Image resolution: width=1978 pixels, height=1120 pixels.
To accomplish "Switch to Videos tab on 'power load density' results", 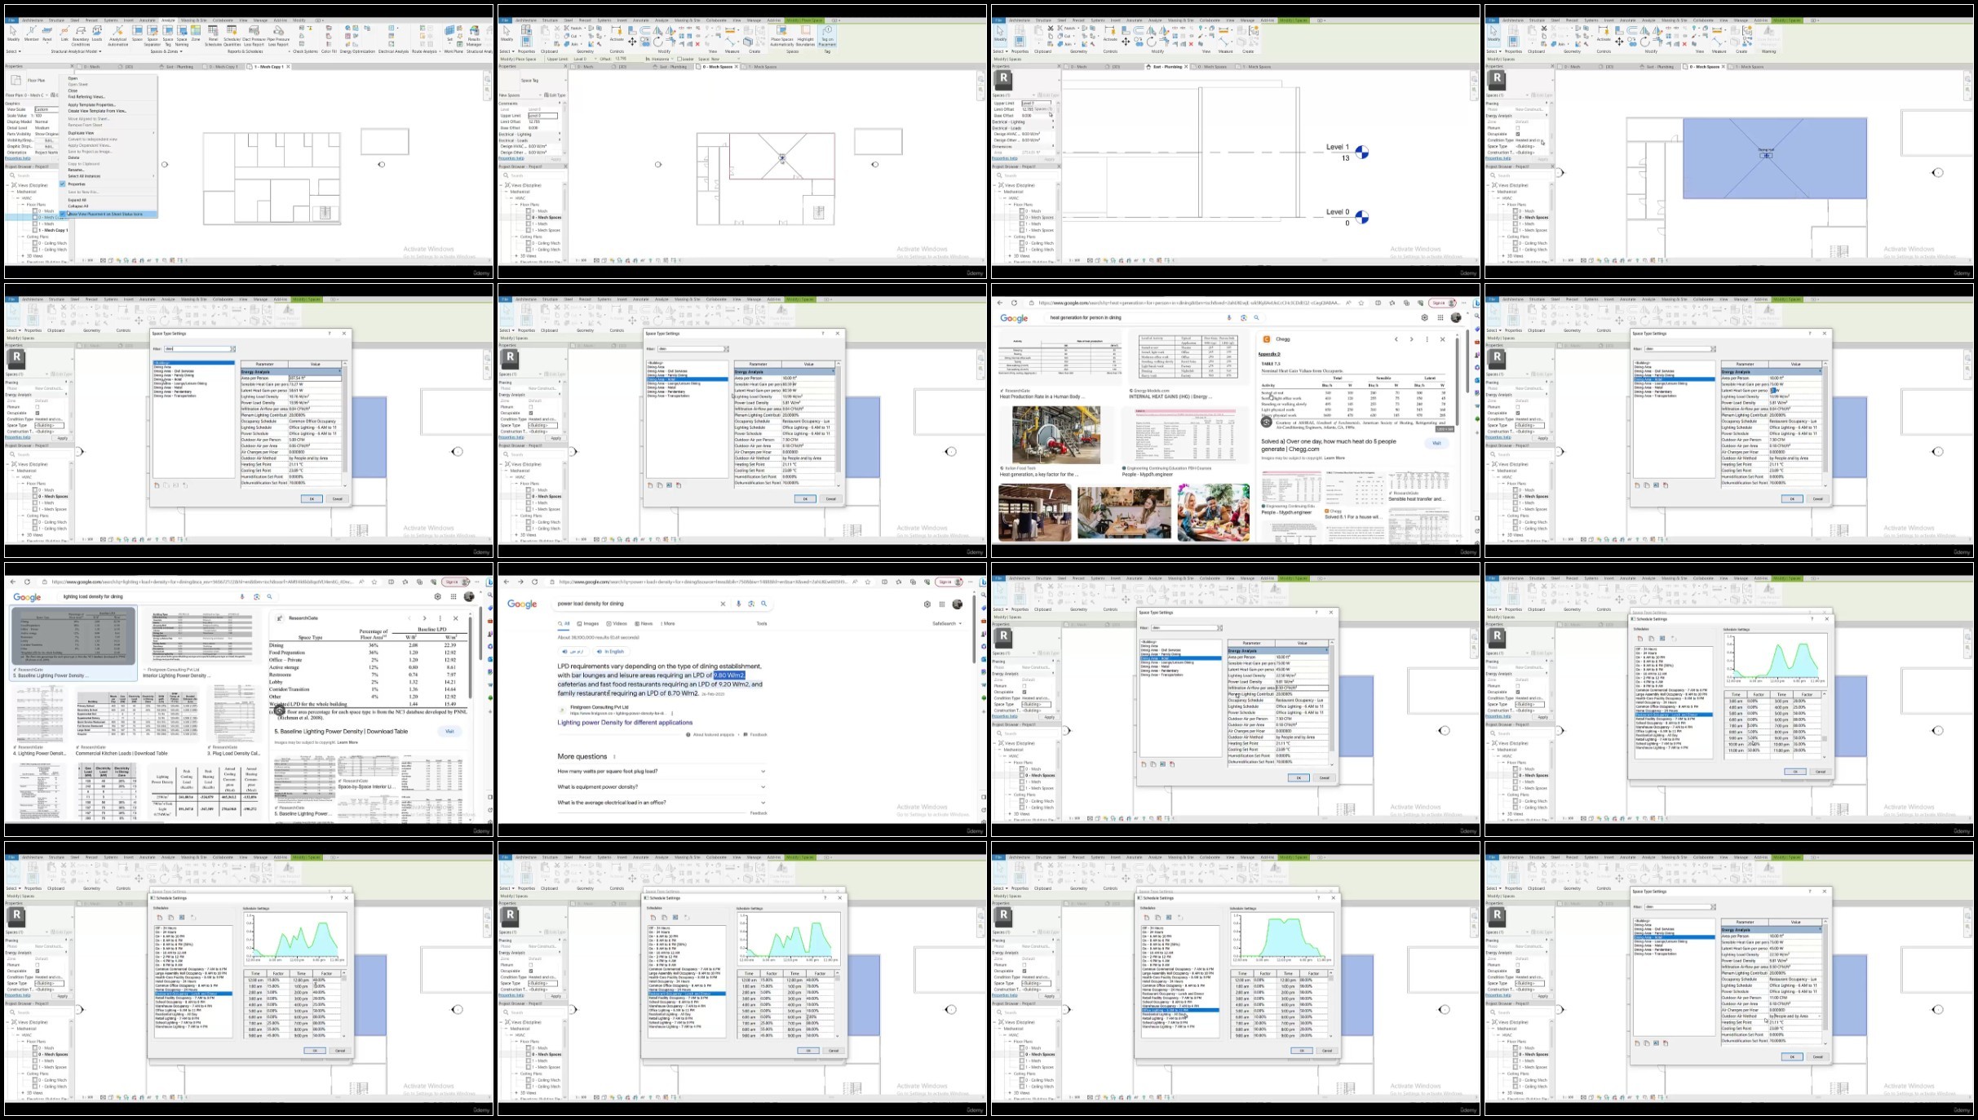I will tap(617, 623).
